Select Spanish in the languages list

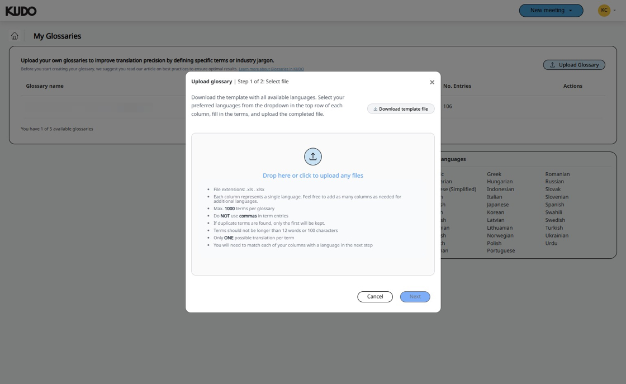pyautogui.click(x=554, y=205)
